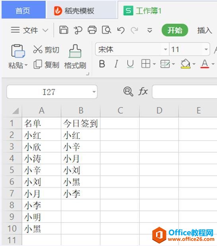
Task: Select column B header
Action: 81,111
